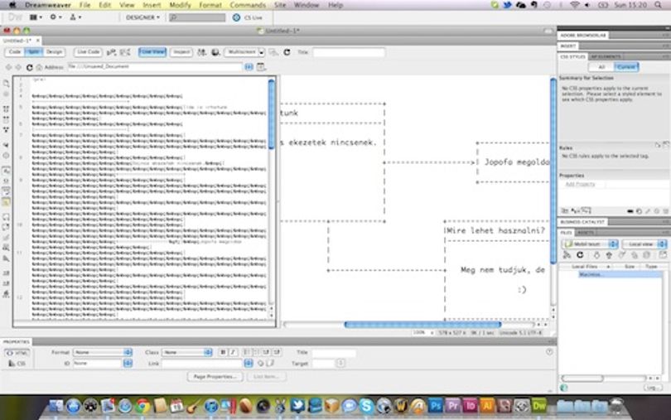Toggle bold formatting in Properties panel
The height and width of the screenshot is (420, 671).
pos(223,352)
